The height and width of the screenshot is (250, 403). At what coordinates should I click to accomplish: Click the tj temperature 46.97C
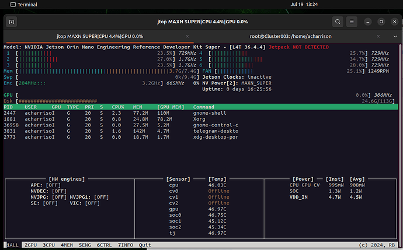(217, 233)
